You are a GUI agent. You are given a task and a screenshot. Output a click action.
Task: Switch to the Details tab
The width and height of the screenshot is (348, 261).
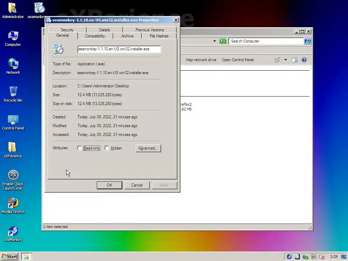pyautogui.click(x=105, y=30)
